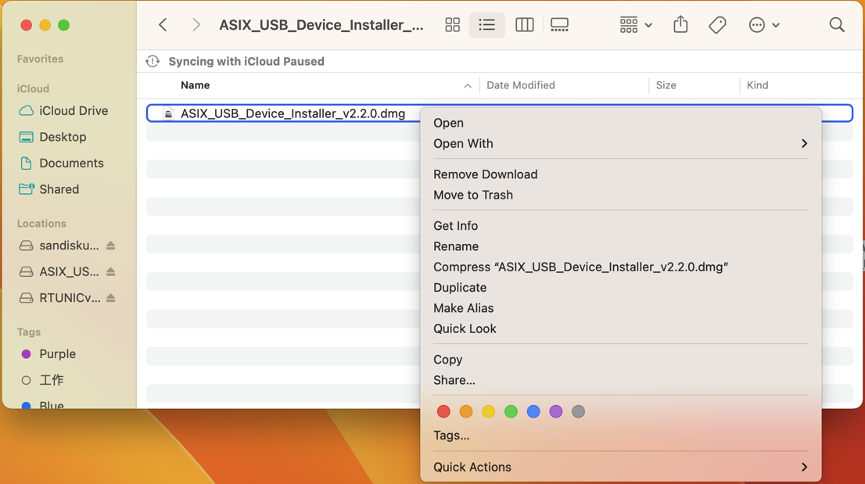Viewport: 865px width, 484px height.
Task: Open the More actions ellipsis menu
Action: click(x=763, y=25)
